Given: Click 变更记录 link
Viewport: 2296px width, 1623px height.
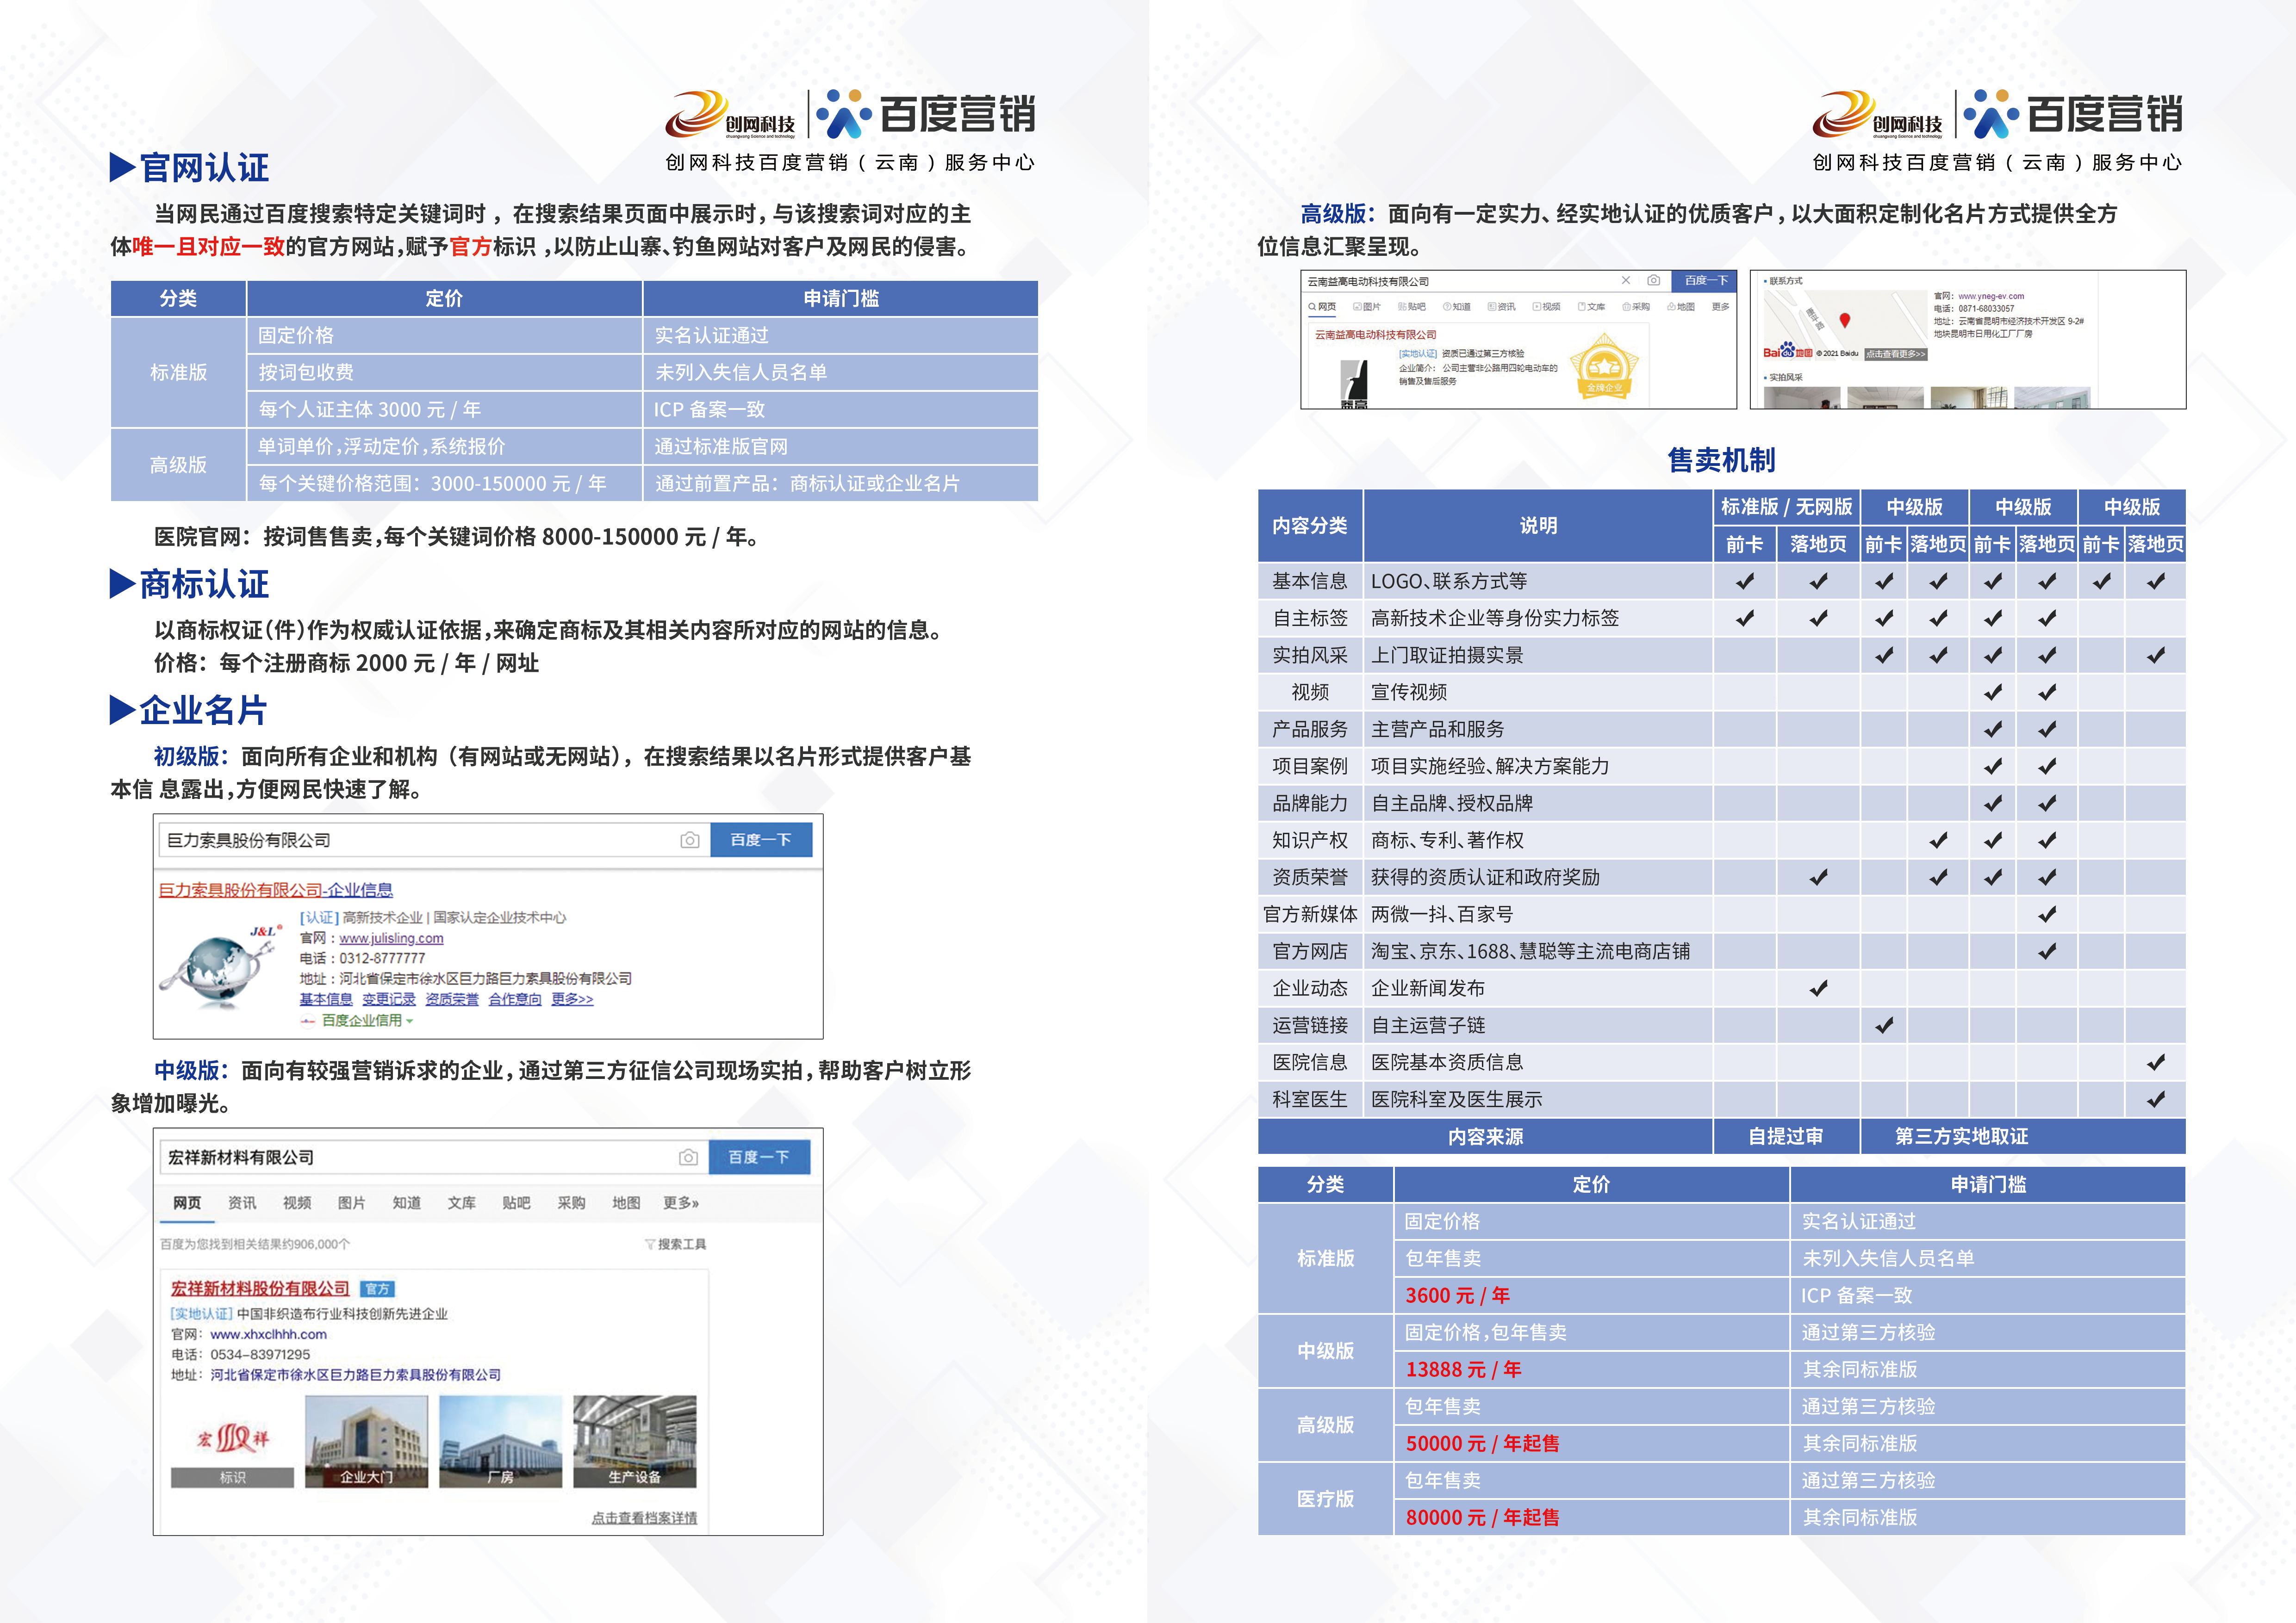Looking at the screenshot, I should 389,999.
